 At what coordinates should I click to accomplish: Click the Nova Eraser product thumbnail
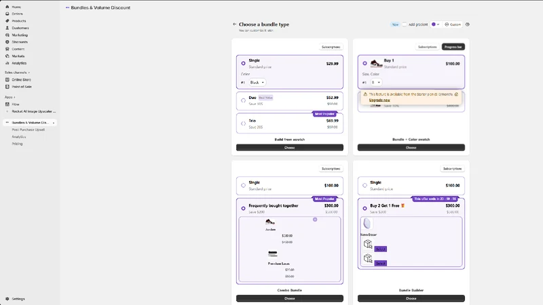tap(367, 224)
